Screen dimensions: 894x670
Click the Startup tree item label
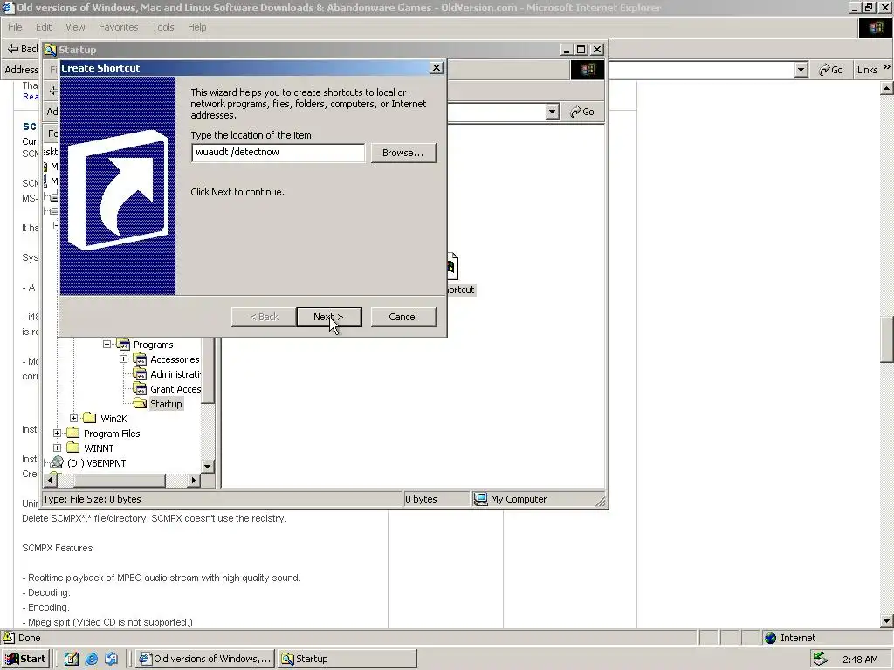166,404
